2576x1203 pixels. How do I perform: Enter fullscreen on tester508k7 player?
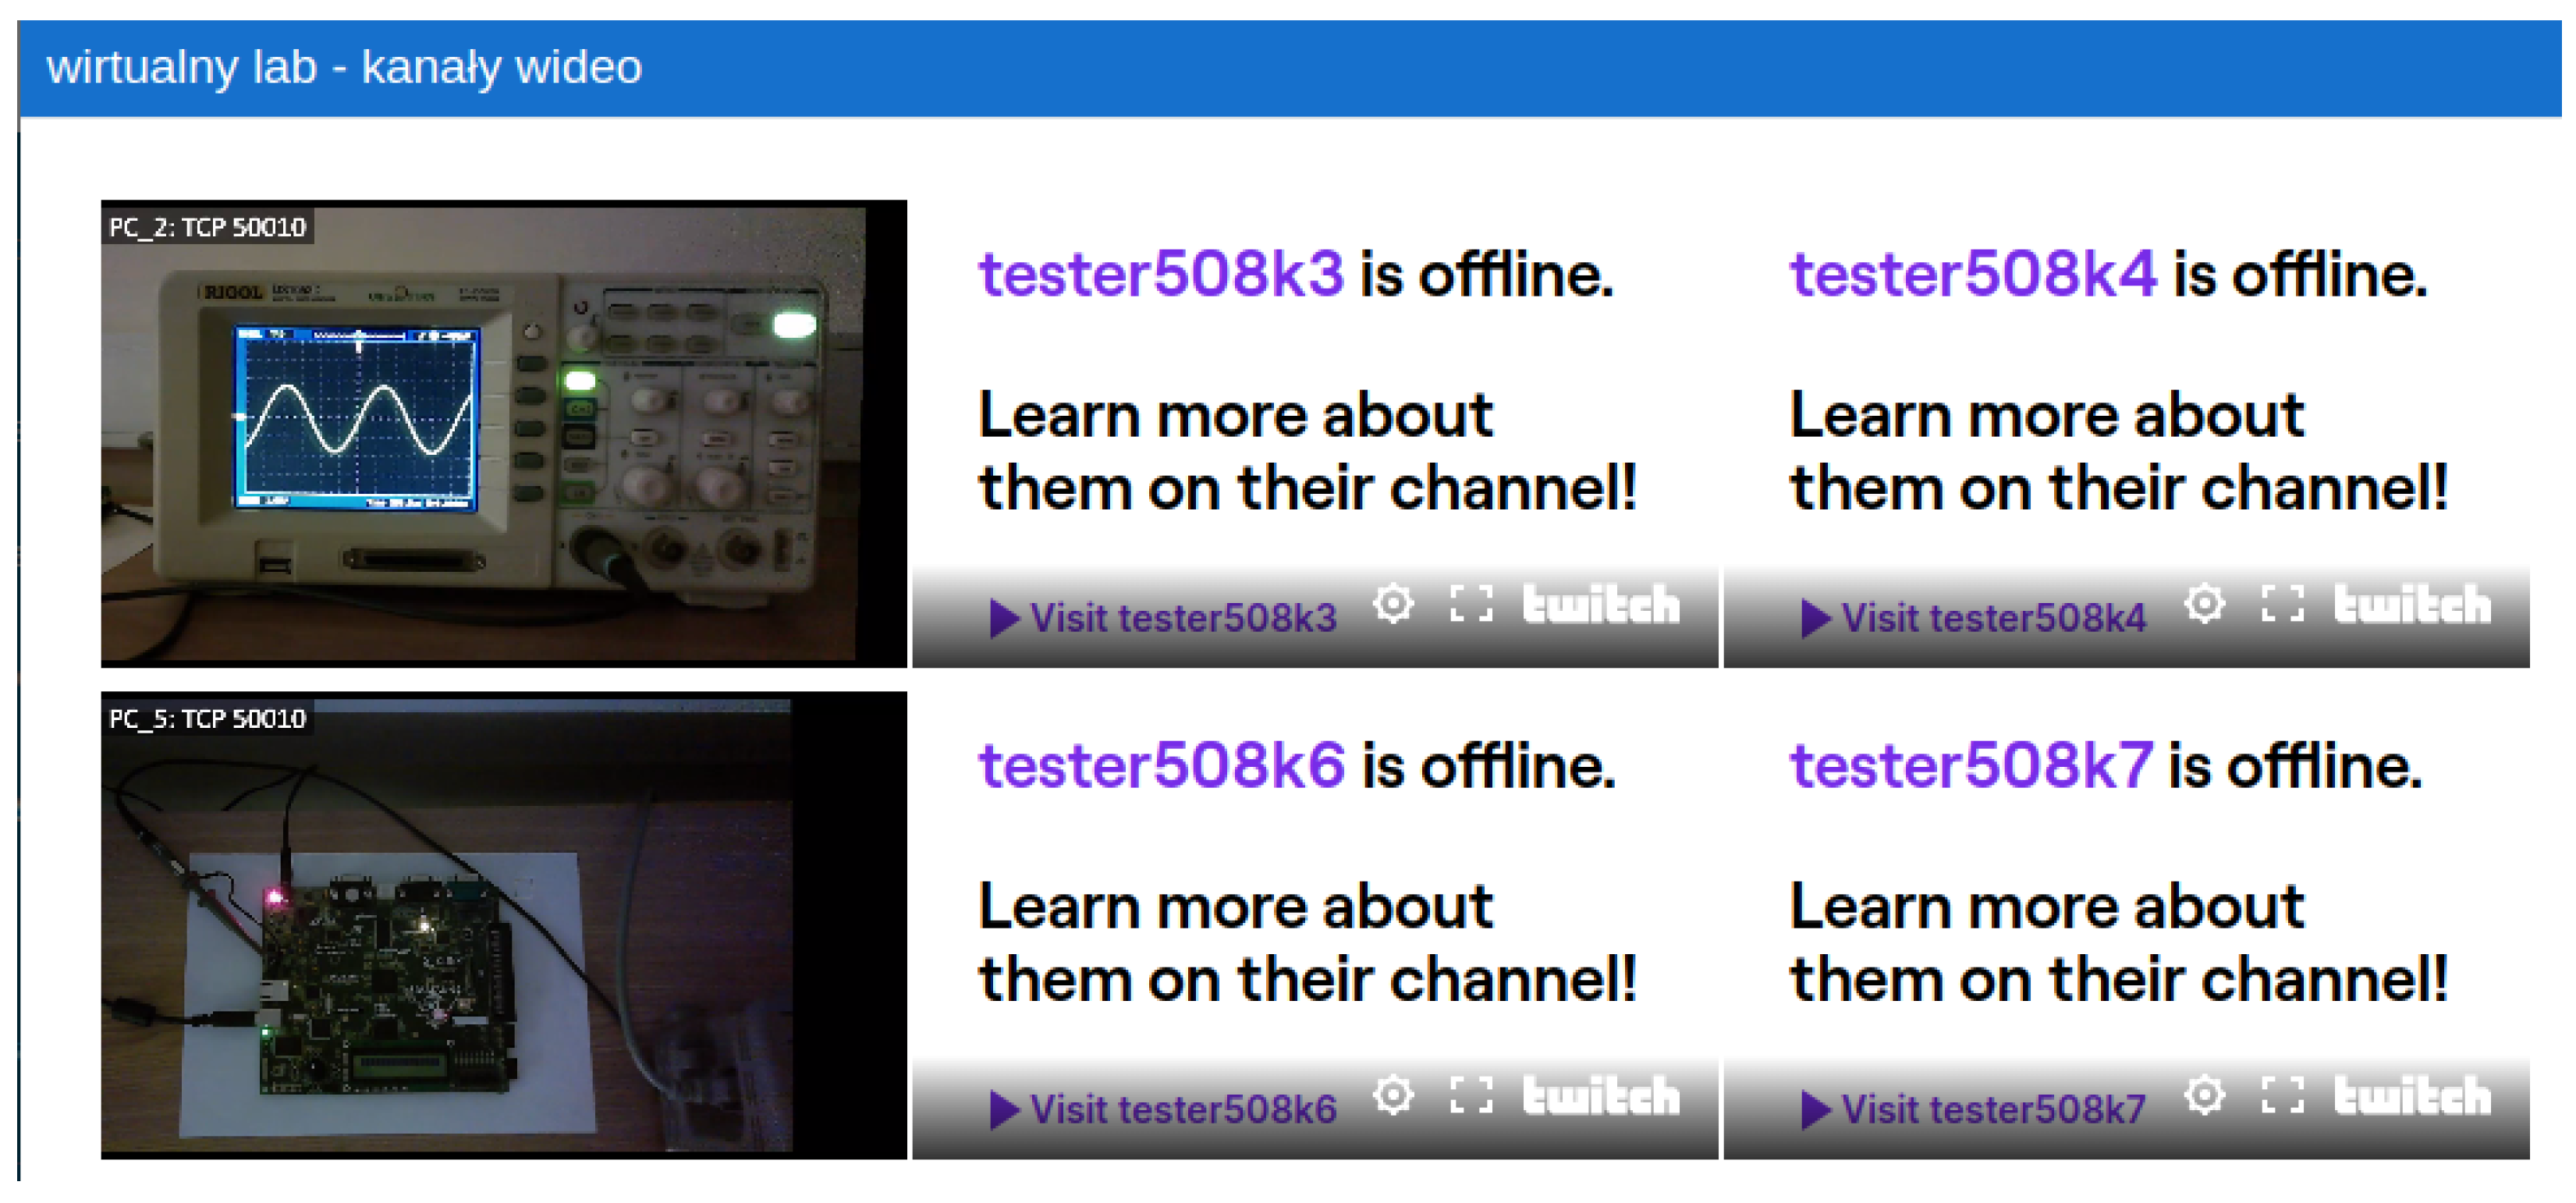[x=2283, y=1095]
